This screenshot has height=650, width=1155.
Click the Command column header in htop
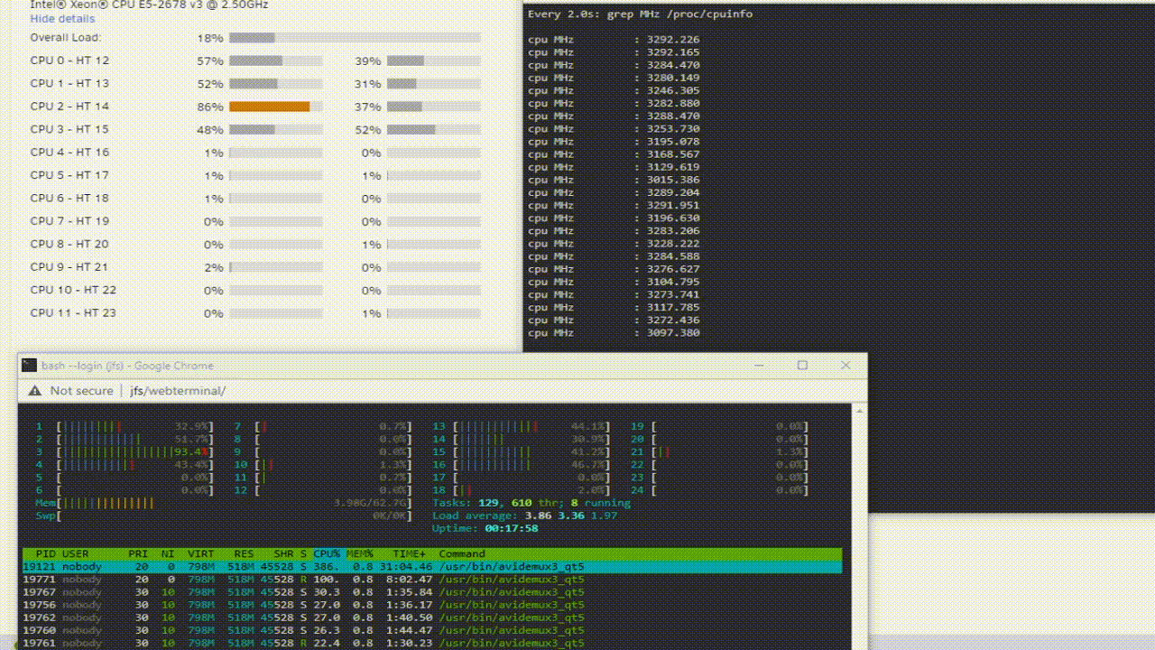[x=462, y=553]
